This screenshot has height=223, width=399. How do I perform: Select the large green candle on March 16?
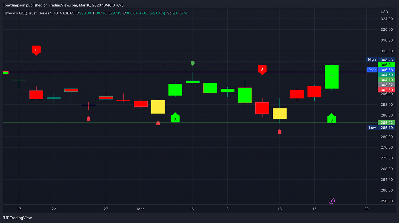click(332, 77)
